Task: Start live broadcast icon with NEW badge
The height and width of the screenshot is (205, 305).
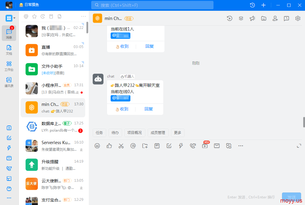Action: click(x=205, y=145)
